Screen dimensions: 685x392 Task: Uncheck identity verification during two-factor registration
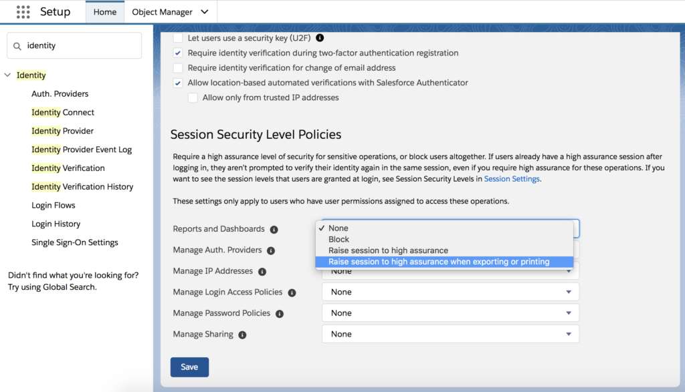pos(177,53)
